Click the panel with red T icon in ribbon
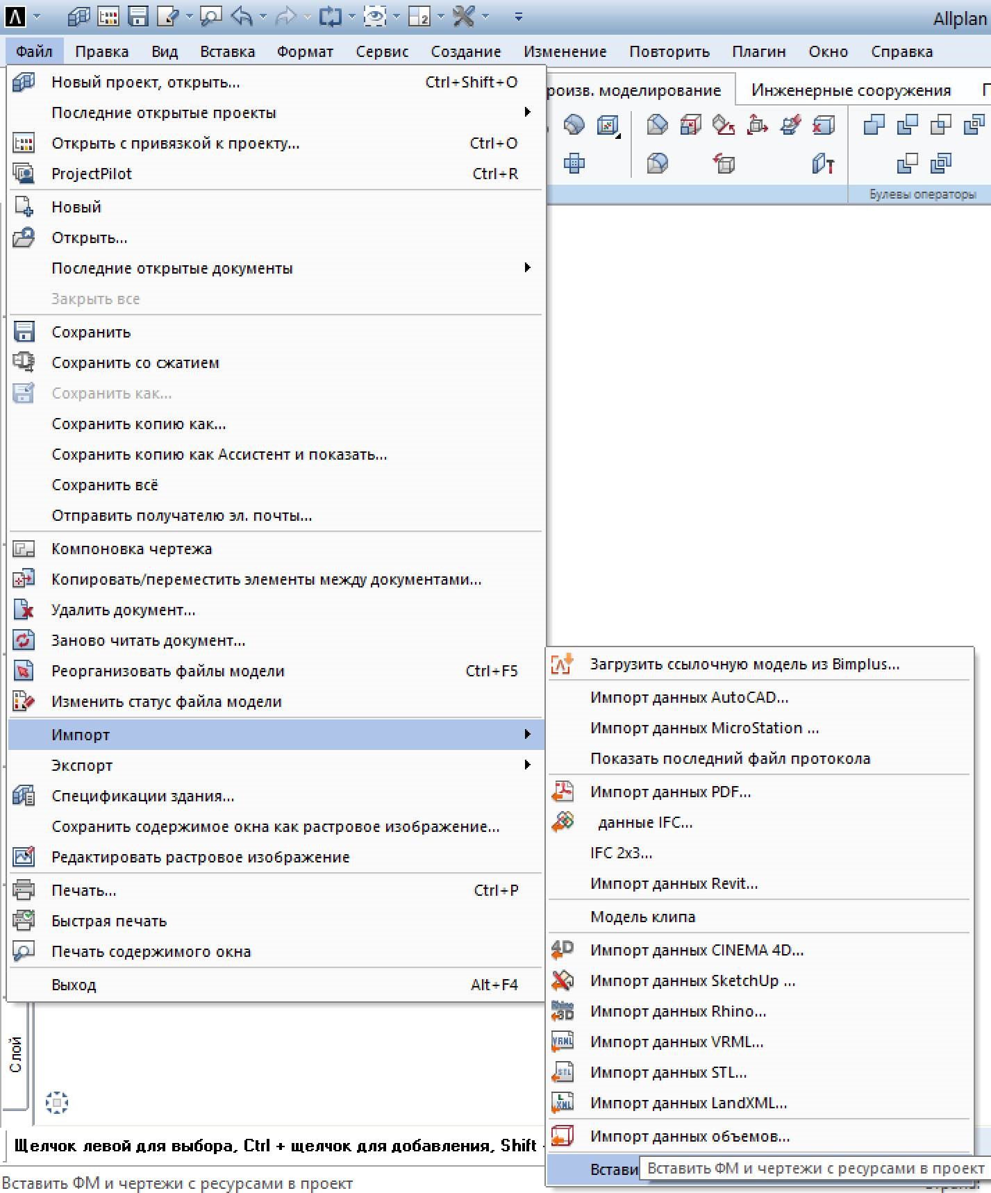This screenshot has height=1193, width=991. [823, 163]
